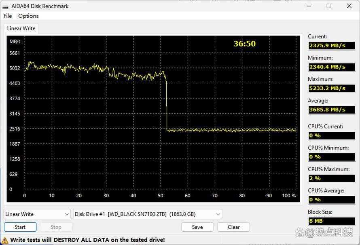
Task: Click the CPU% Maximum 2 % value
Action: pyautogui.click(x=332, y=178)
